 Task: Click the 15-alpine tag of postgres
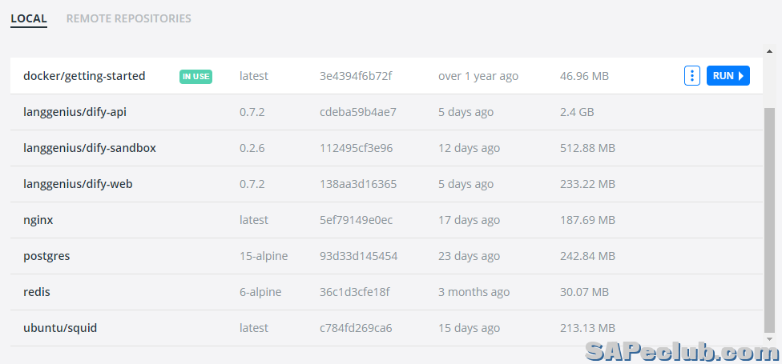click(x=263, y=256)
